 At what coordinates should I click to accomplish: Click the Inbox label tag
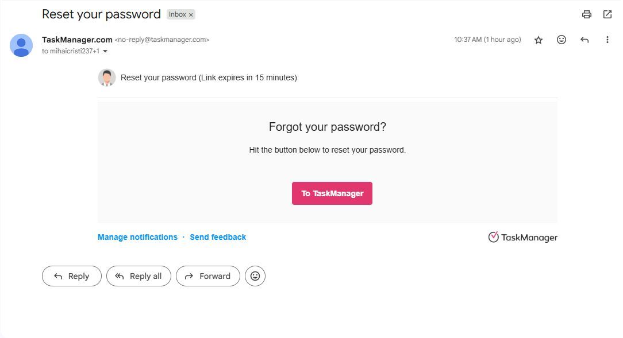coord(177,14)
